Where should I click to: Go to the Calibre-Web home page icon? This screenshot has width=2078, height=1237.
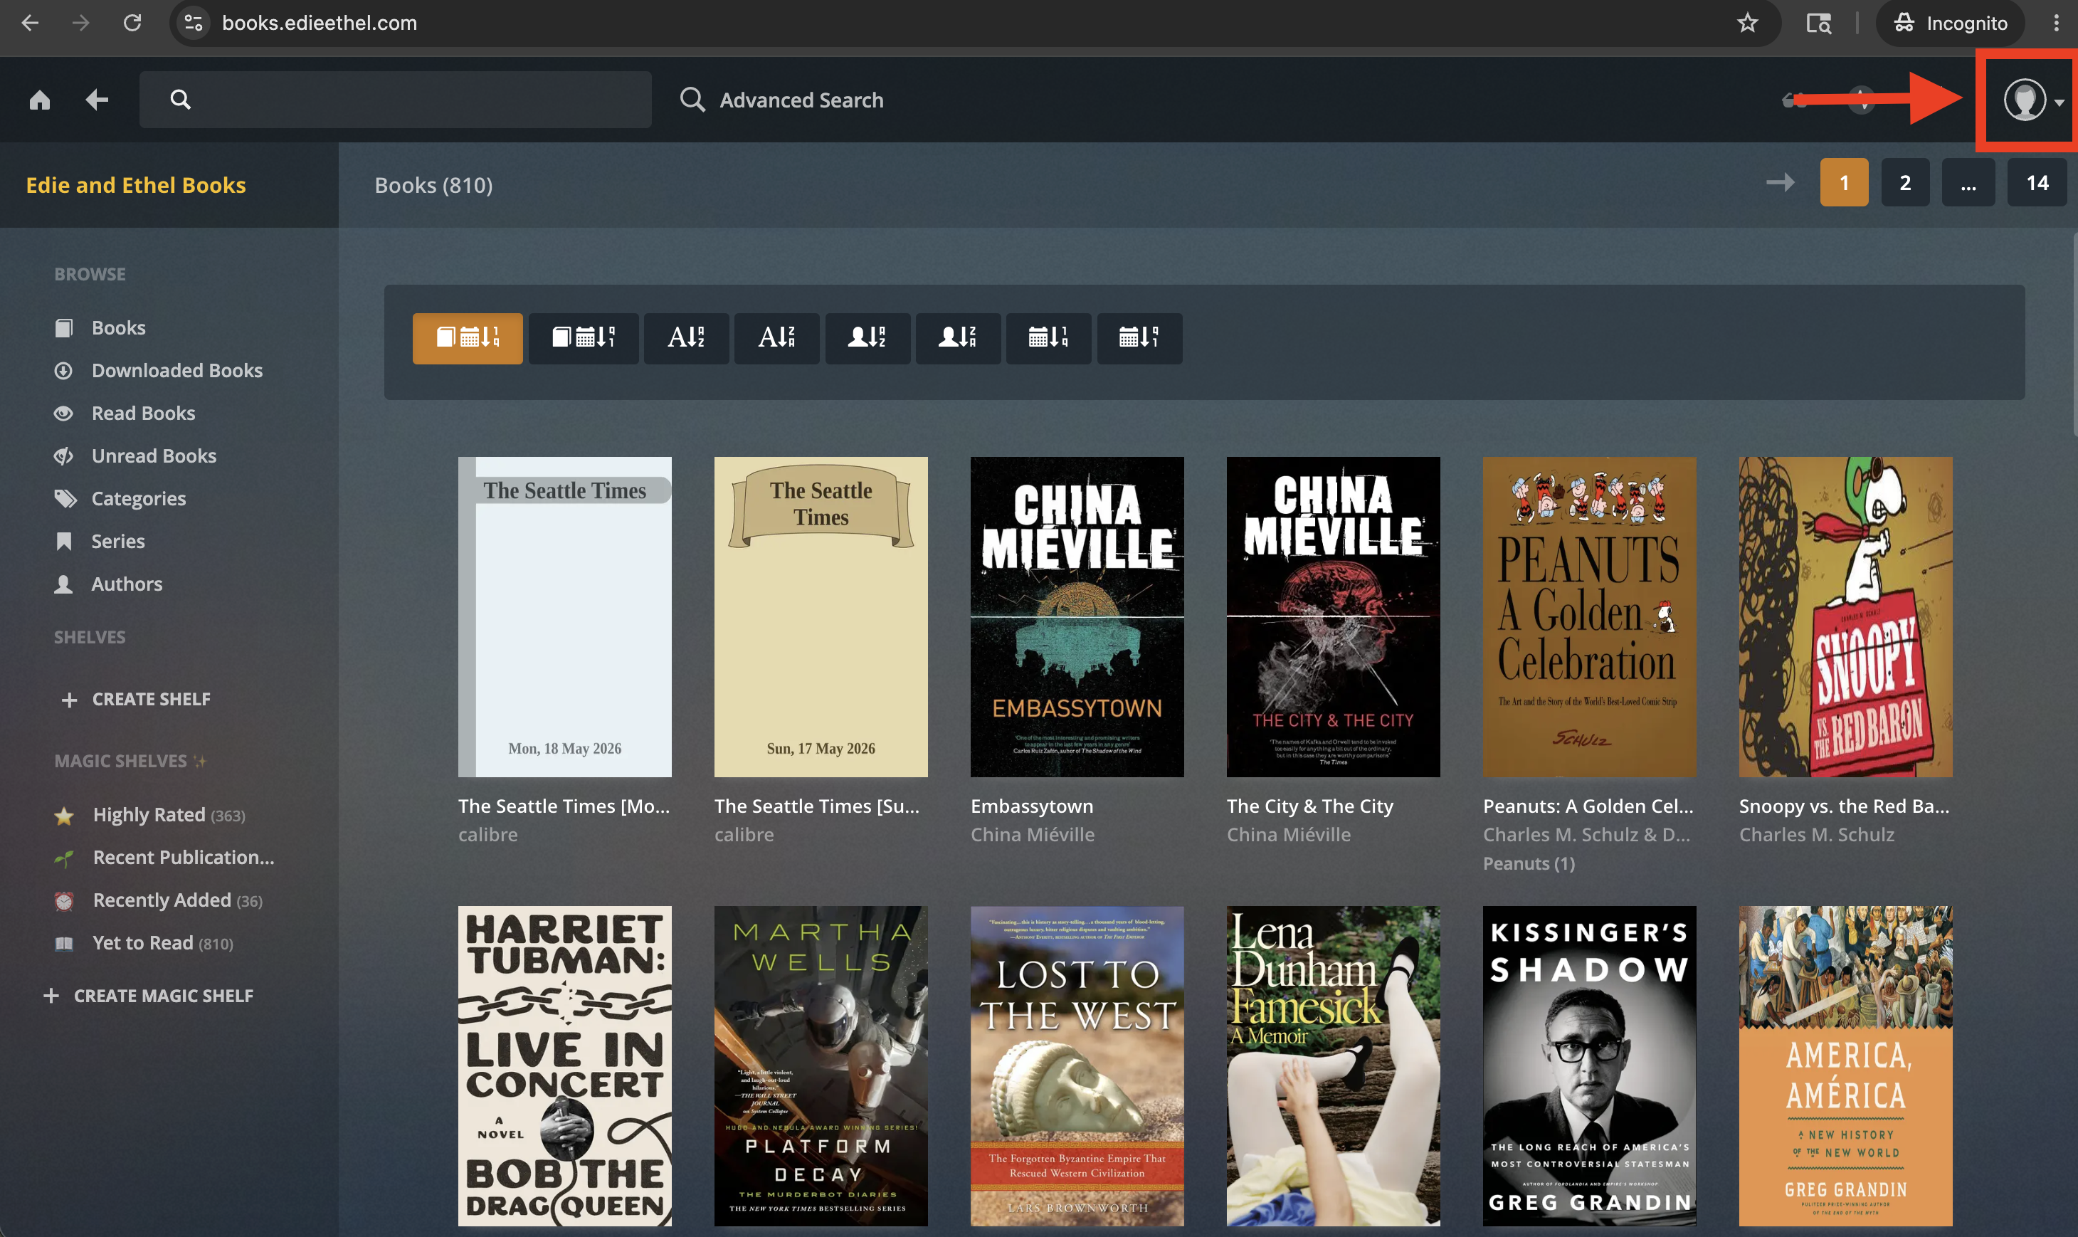point(39,100)
